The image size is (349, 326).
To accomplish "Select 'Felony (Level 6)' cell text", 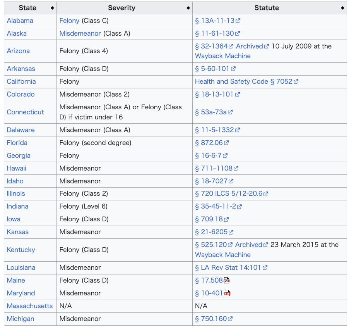I will pos(84,207).
